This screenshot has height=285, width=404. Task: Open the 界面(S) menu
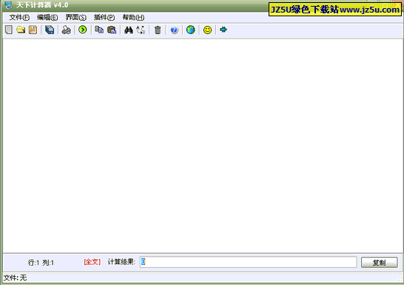[x=75, y=18]
